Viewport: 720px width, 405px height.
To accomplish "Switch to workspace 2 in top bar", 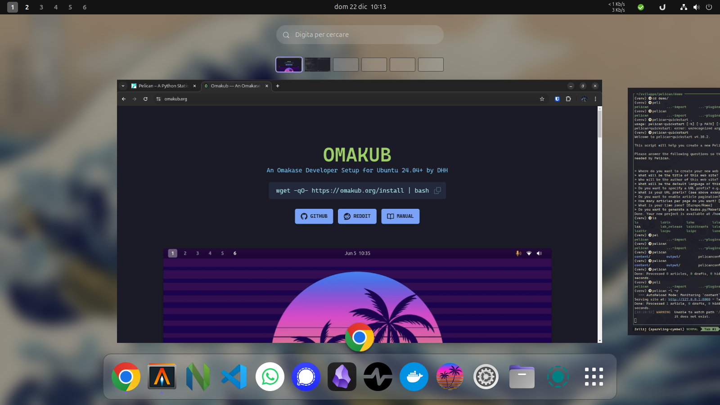I will tap(27, 7).
